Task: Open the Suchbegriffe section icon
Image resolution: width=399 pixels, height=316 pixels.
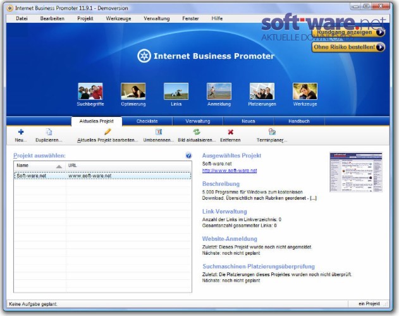Action: (x=90, y=92)
